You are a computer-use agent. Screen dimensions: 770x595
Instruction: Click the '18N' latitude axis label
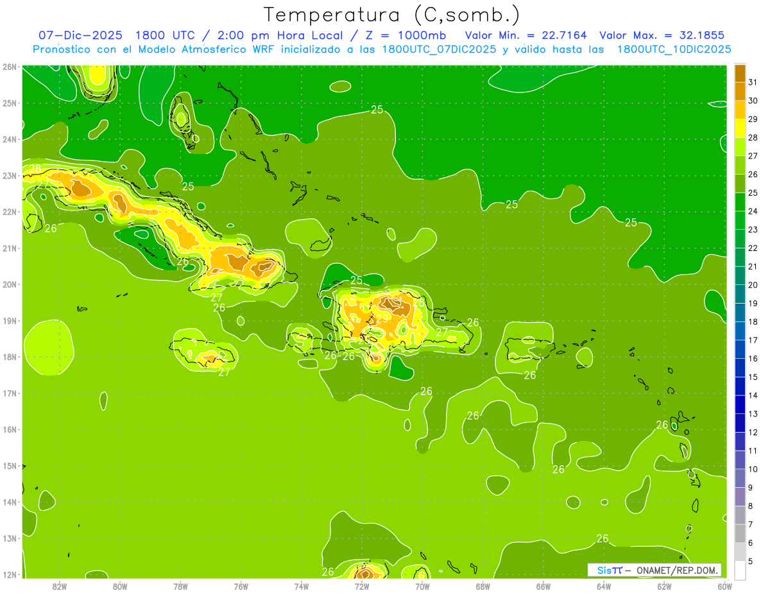point(10,357)
